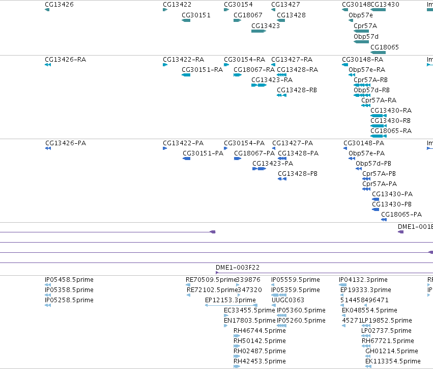Click the CG30151 gene name

coord(196,15)
